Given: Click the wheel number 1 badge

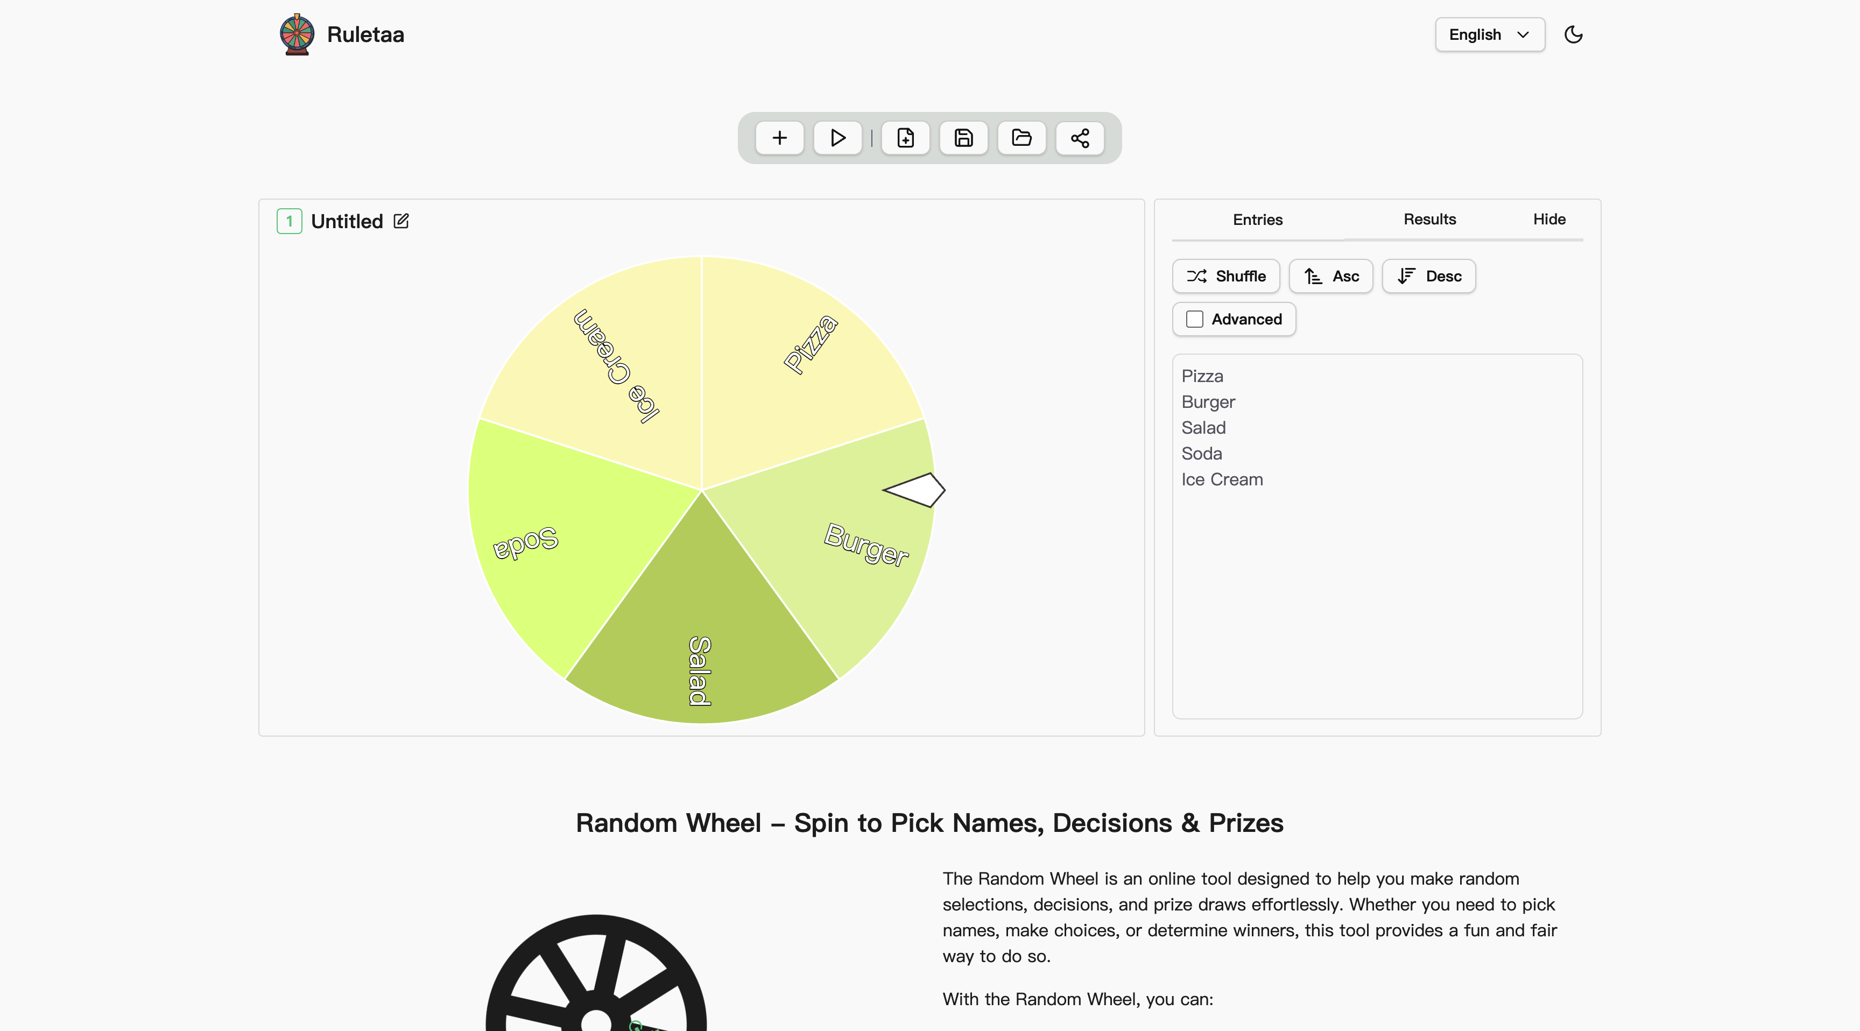Looking at the screenshot, I should 290,221.
